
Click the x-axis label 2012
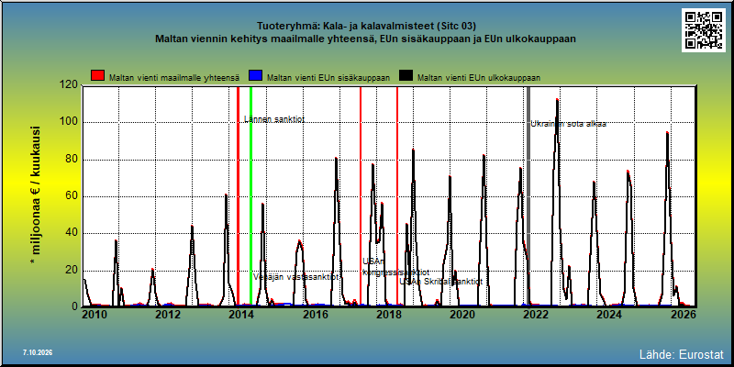point(168,315)
